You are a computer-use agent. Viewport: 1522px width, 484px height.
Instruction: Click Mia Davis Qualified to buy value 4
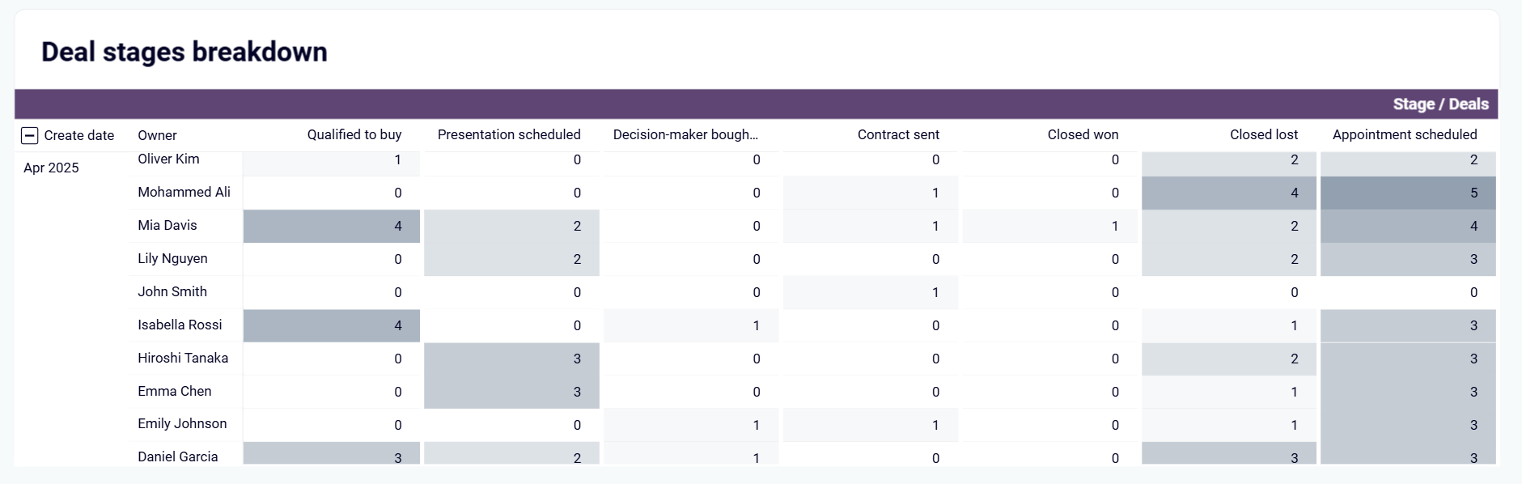coord(332,226)
